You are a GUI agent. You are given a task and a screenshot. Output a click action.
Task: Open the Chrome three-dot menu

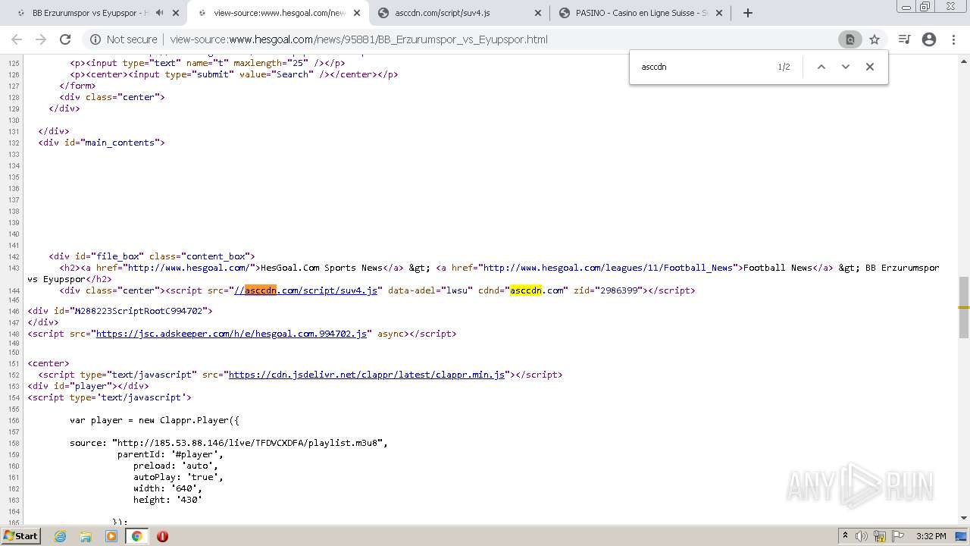(953, 39)
